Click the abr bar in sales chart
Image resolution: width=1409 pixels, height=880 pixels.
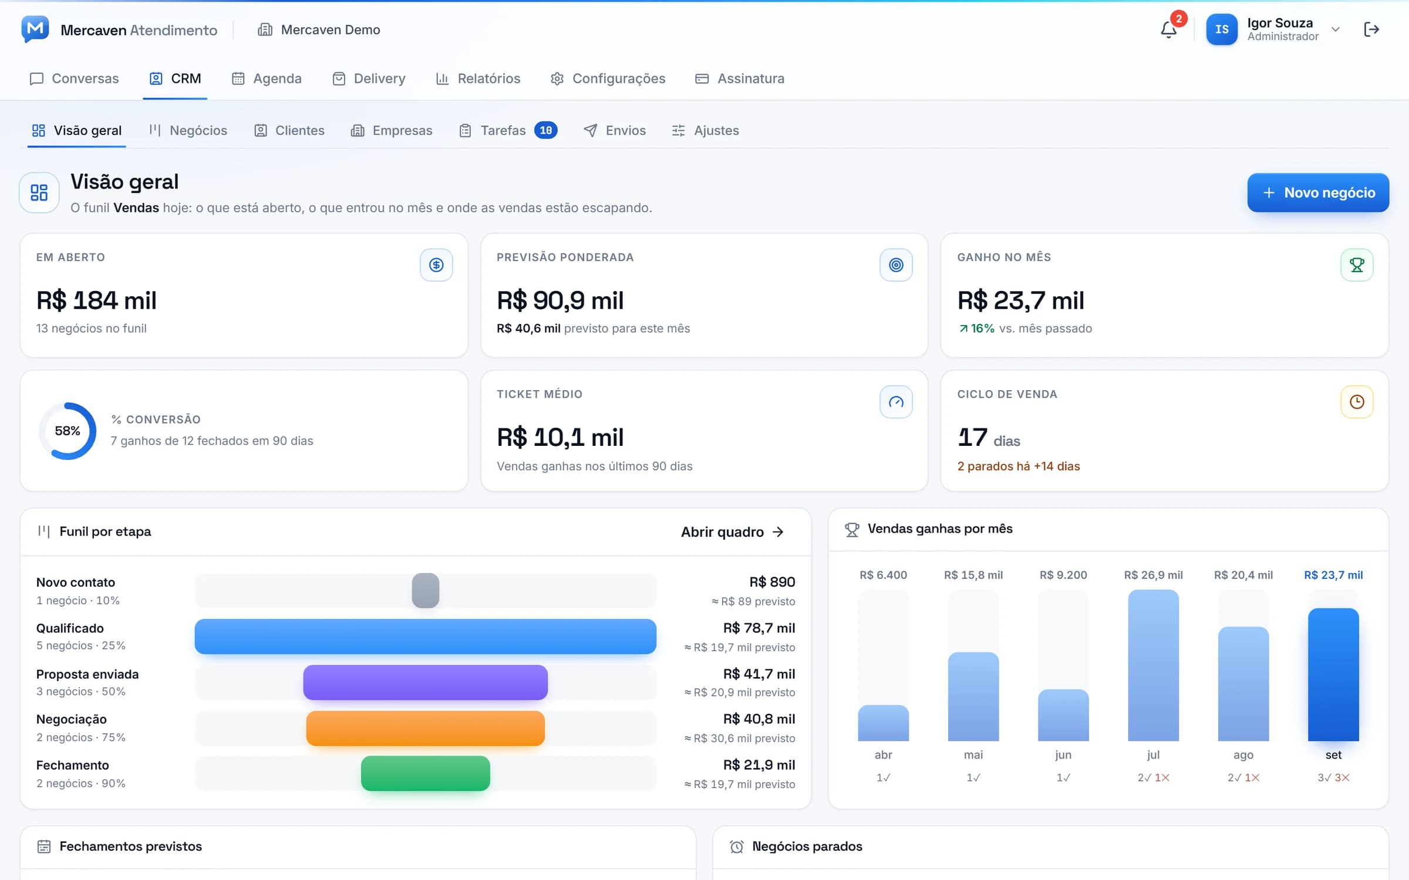point(883,723)
